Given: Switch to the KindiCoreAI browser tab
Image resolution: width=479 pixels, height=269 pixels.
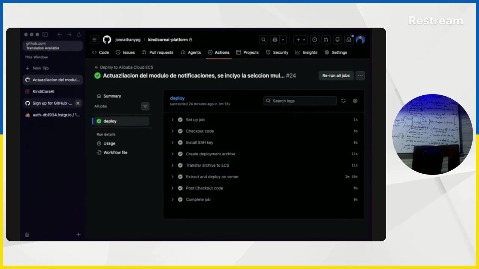Looking at the screenshot, I should 53,92.
